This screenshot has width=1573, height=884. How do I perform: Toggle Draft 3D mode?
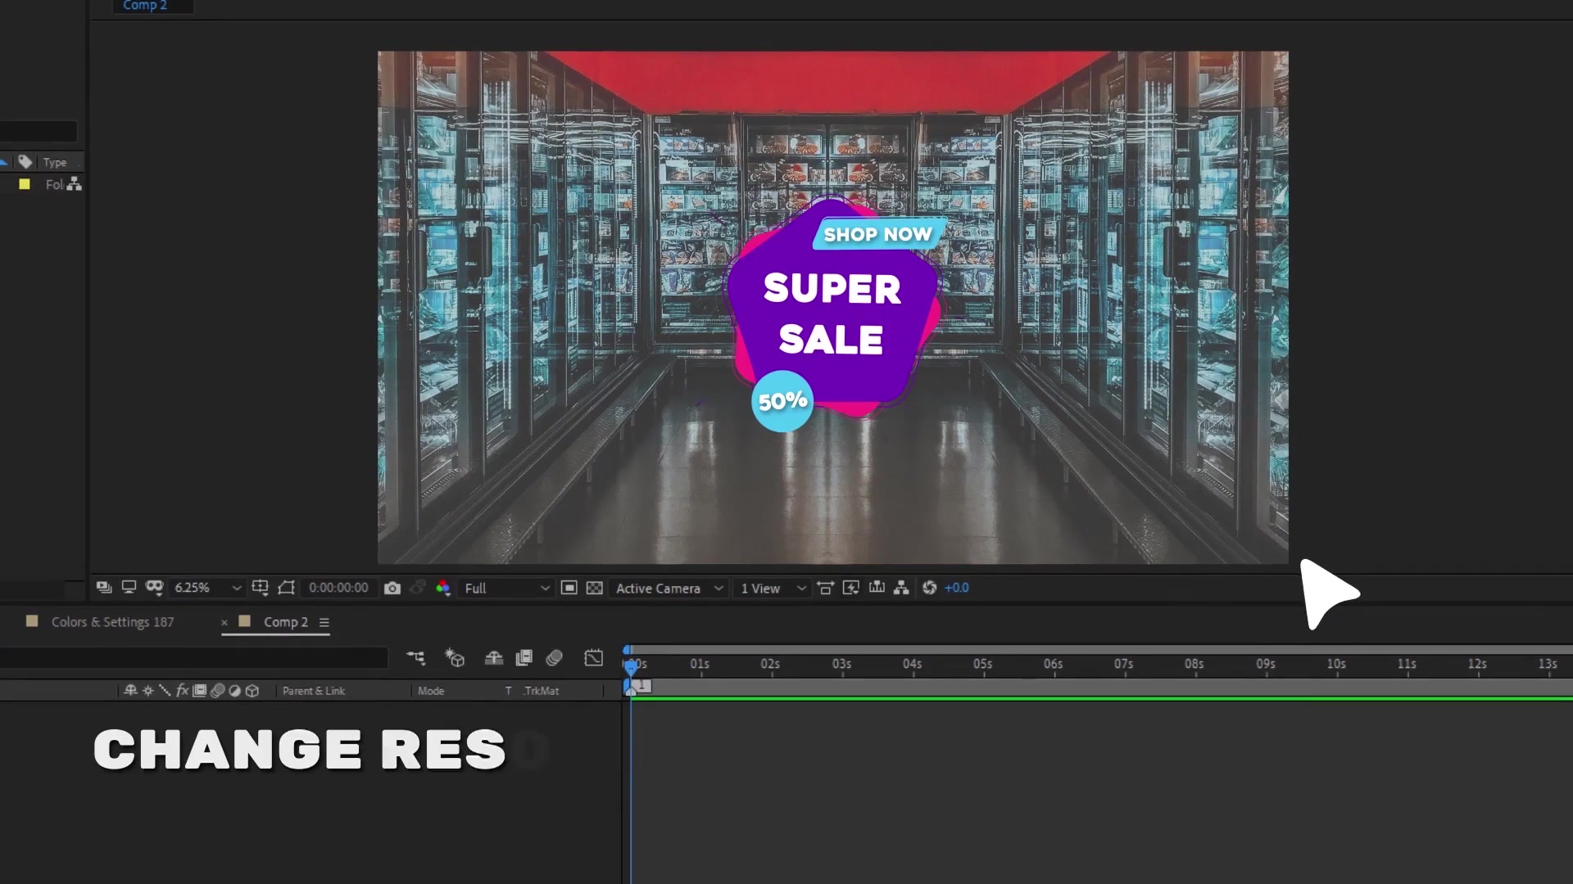coord(455,657)
